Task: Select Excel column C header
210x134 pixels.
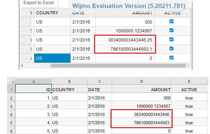Action: point(100,82)
